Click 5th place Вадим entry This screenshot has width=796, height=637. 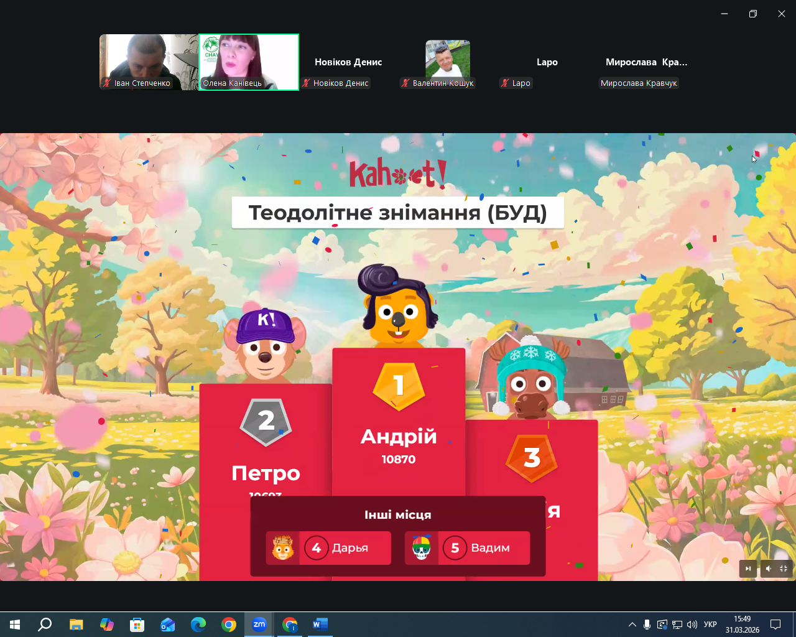click(x=467, y=548)
